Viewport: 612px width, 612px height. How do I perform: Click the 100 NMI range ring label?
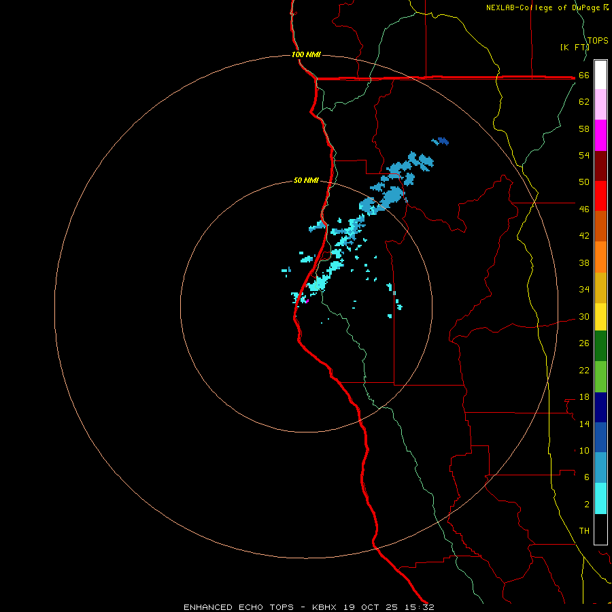click(x=306, y=54)
